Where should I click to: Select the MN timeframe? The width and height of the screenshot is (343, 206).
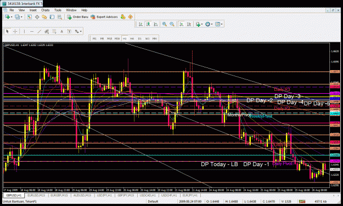tap(155, 39)
